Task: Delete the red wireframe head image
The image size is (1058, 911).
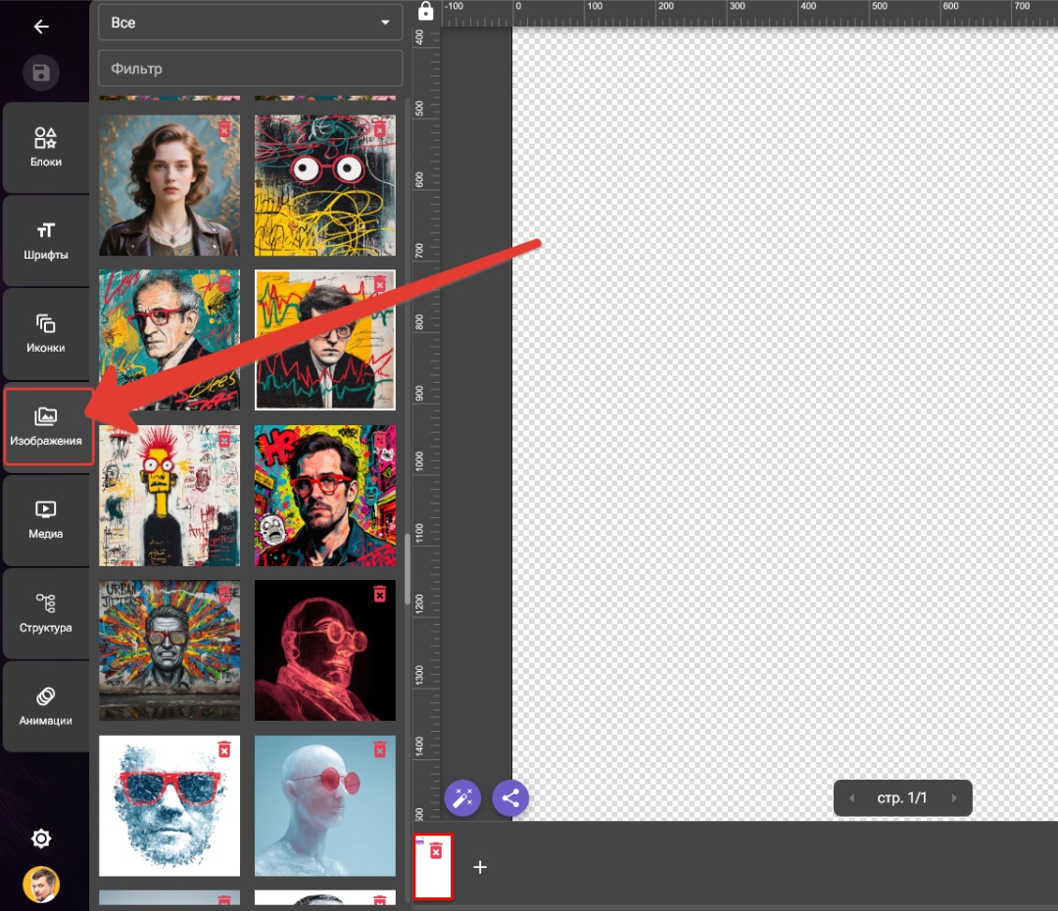Action: click(380, 594)
